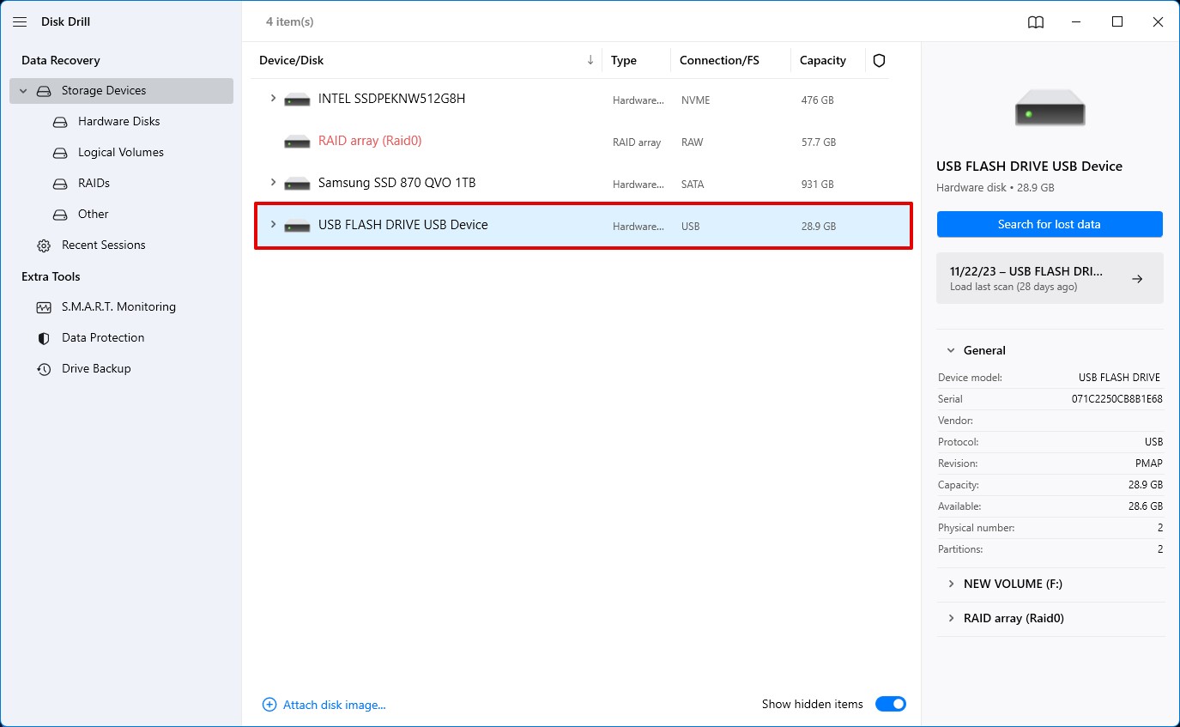
Task: Sort by Type column header
Action: click(624, 60)
